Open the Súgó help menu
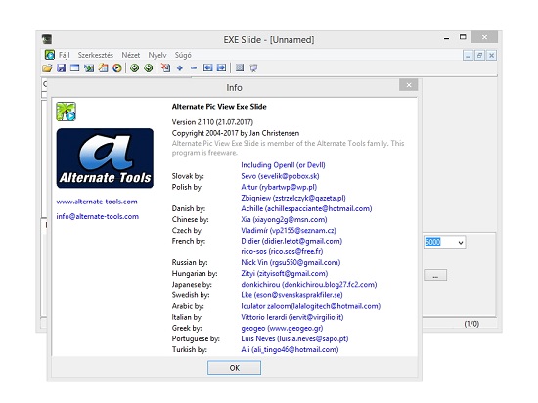The width and height of the screenshot is (538, 403). (183, 55)
